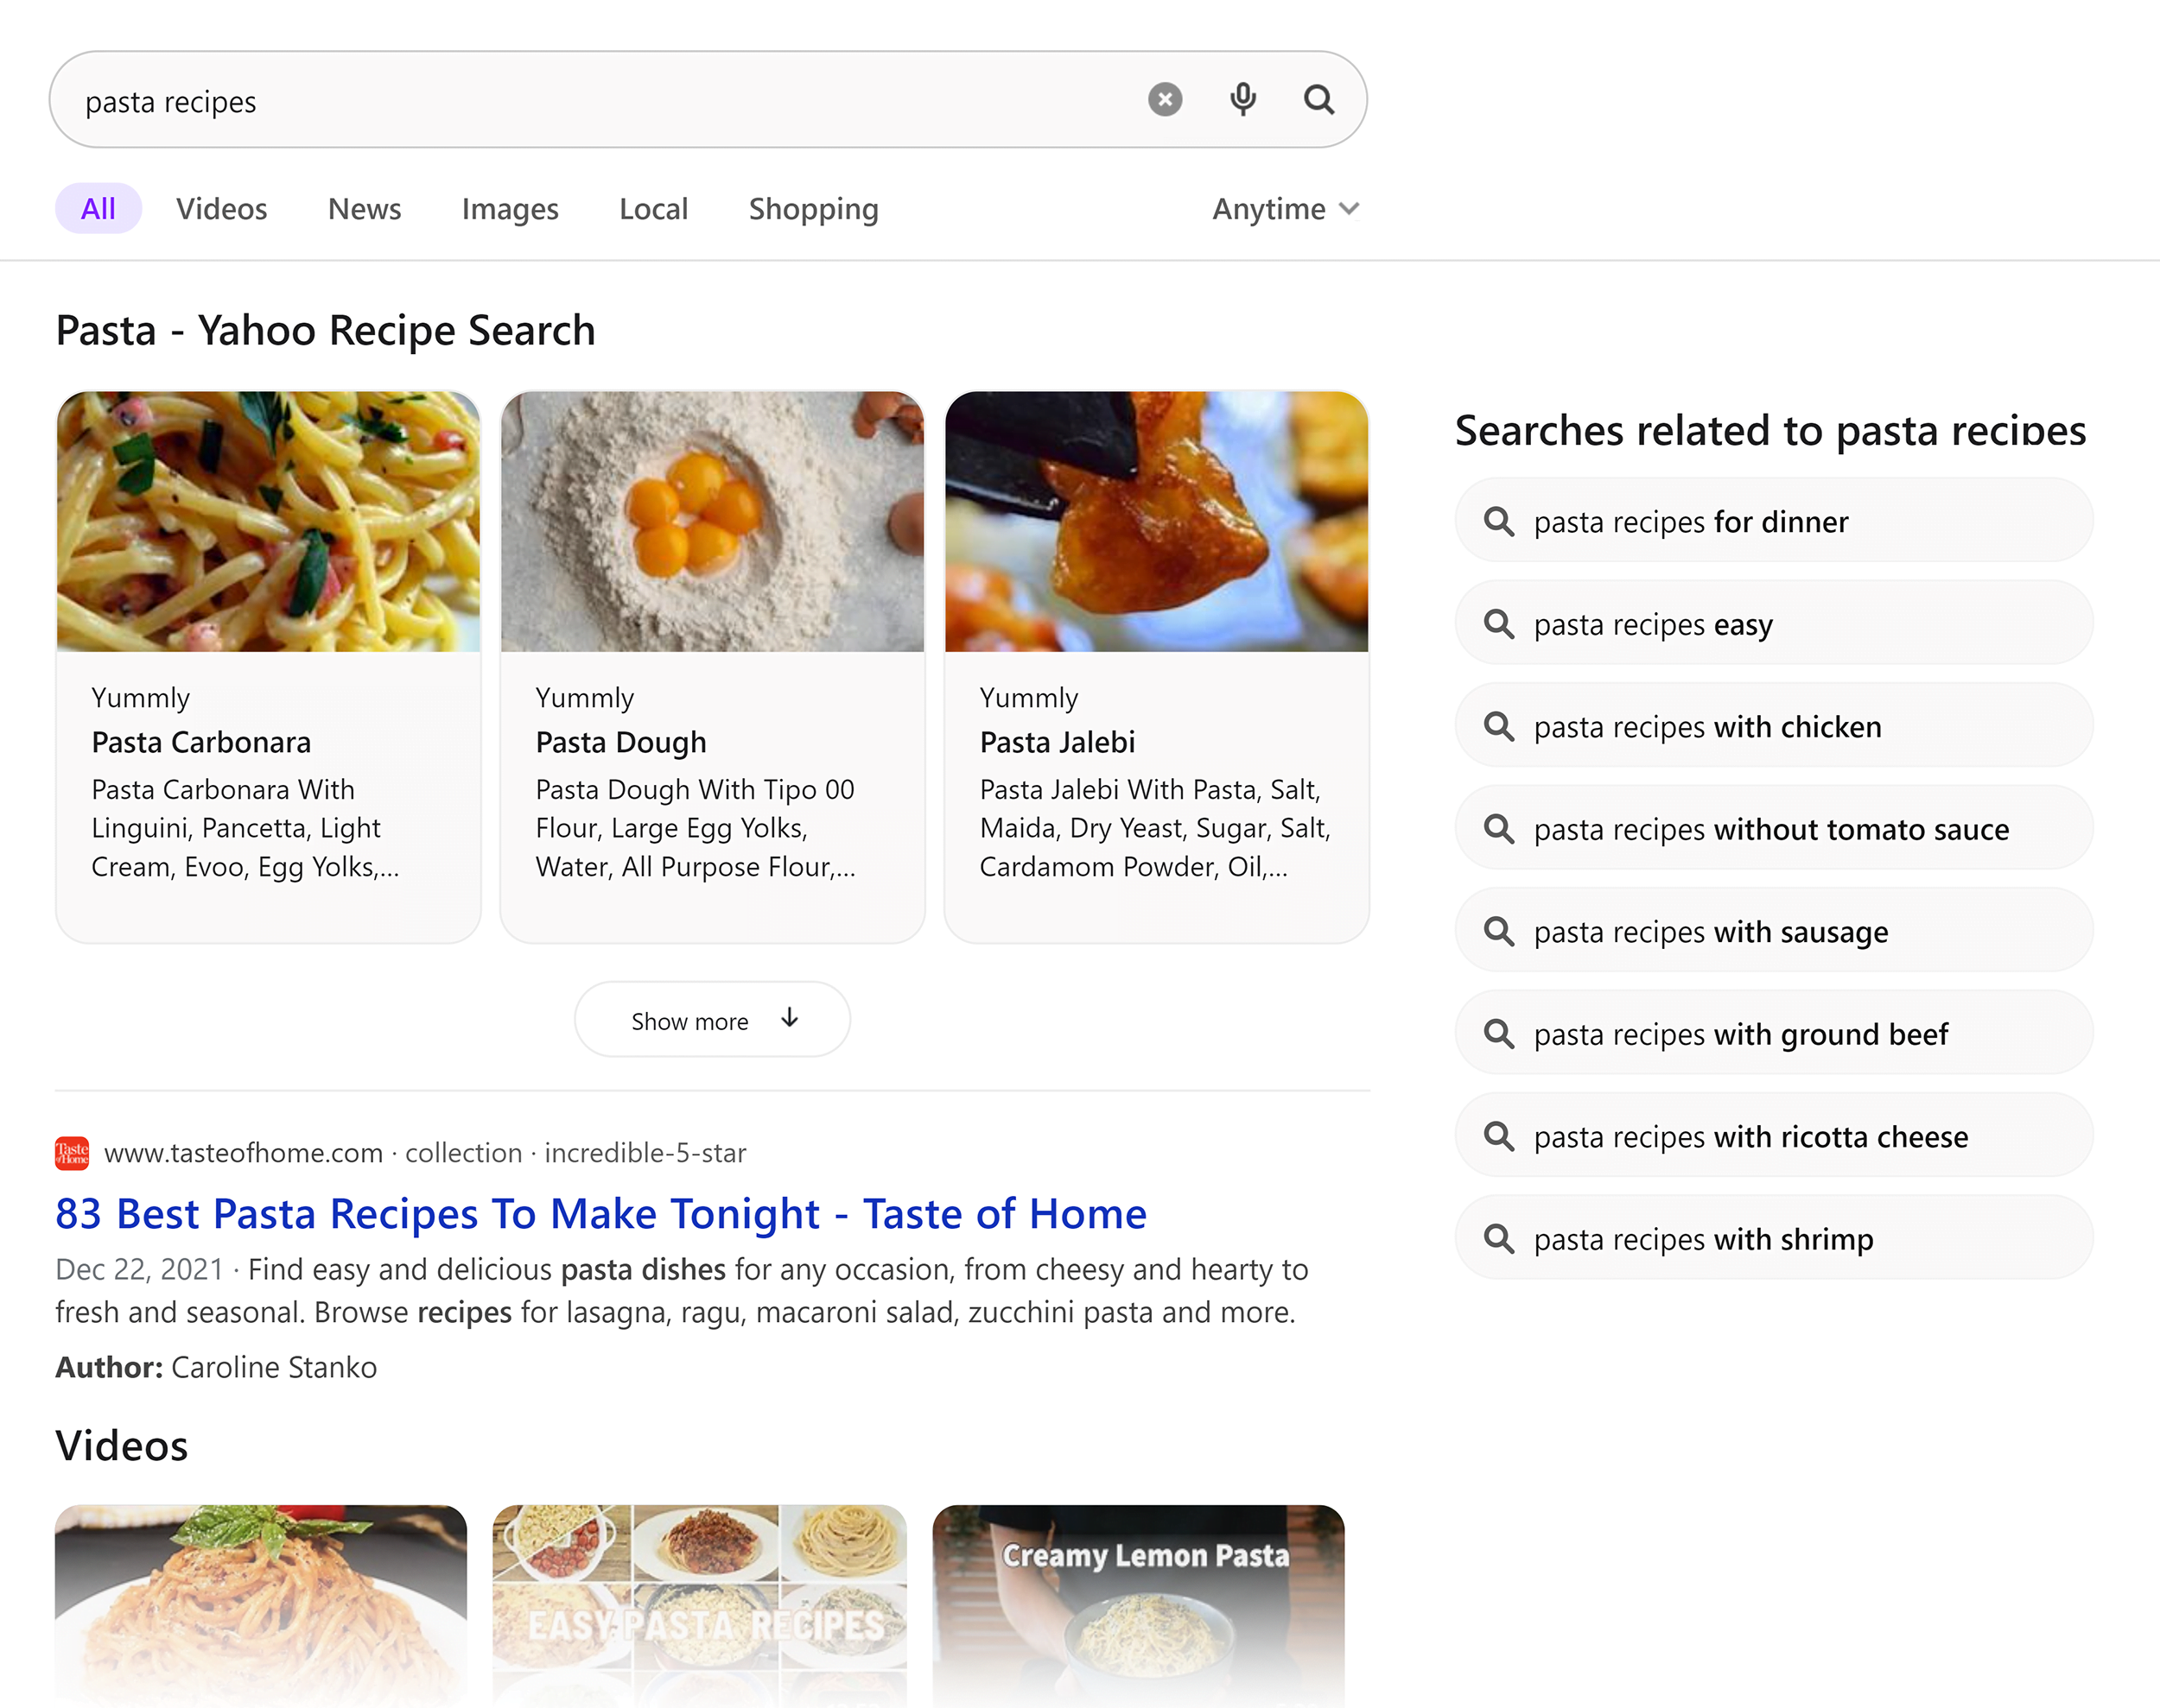The image size is (2160, 1708).
Task: Click into the pasta recipes search field
Action: pyautogui.click(x=600, y=101)
